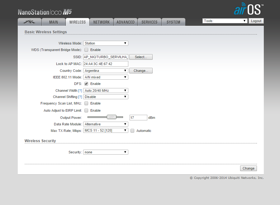Click the NanoStation loco M5 logo
Image resolution: width=280 pixels, height=205 pixels.
click(45, 12)
